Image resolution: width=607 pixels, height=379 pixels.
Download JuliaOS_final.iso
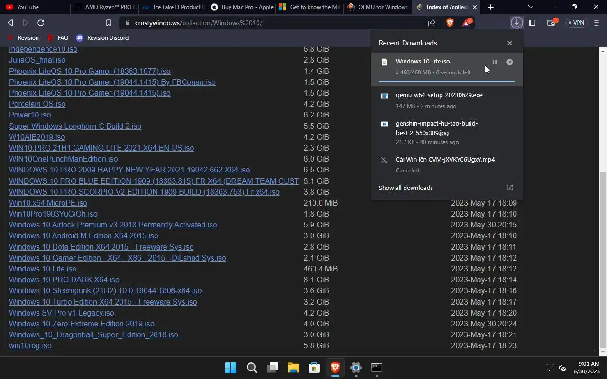coord(37,60)
